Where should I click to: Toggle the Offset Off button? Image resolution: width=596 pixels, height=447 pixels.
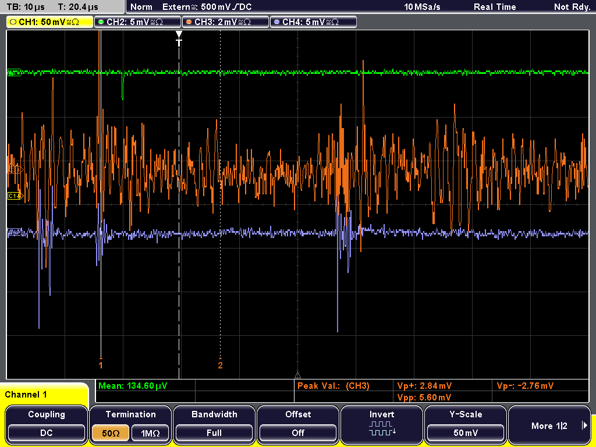pos(298,433)
